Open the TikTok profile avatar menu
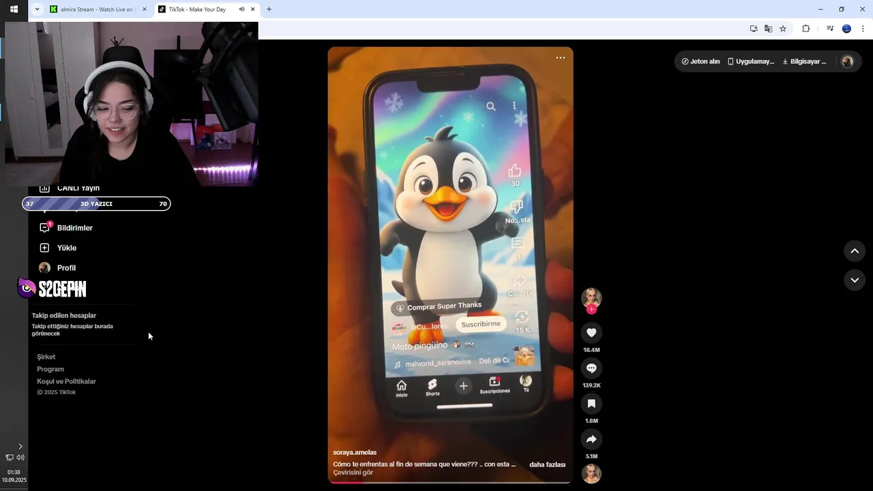Screen dimensions: 873x491 click(x=848, y=61)
